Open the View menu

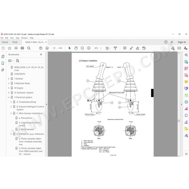[12, 38]
